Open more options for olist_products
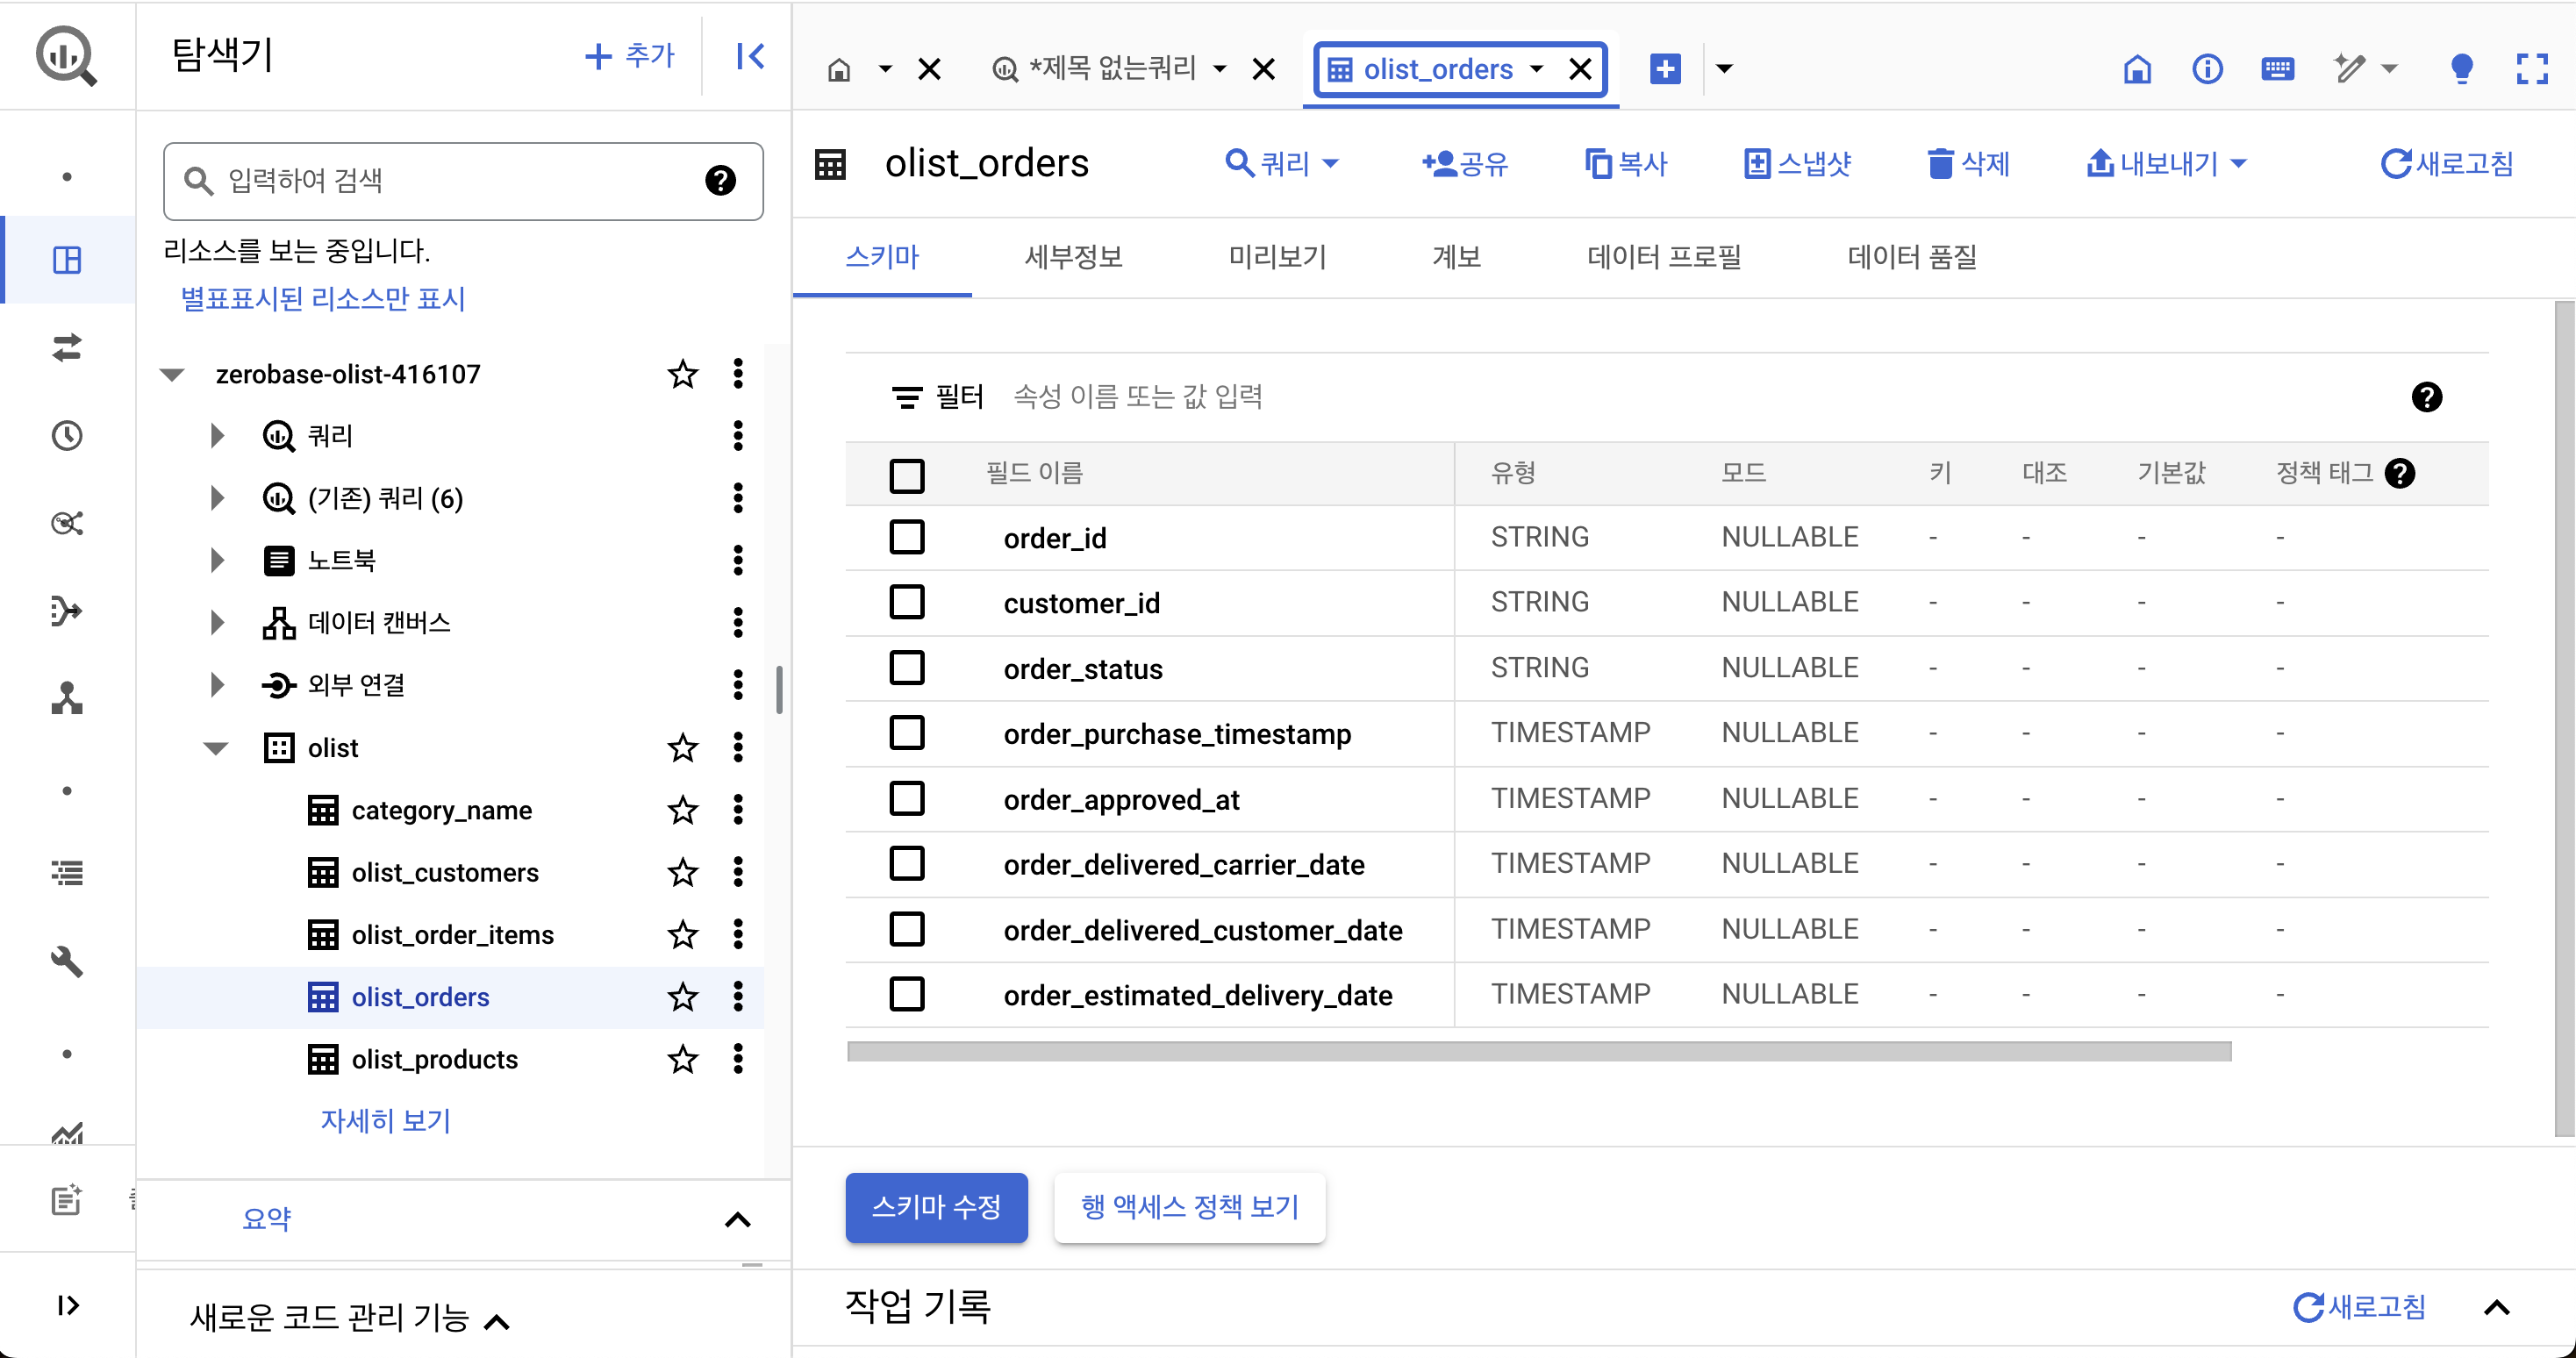This screenshot has width=2576, height=1358. (x=738, y=1059)
